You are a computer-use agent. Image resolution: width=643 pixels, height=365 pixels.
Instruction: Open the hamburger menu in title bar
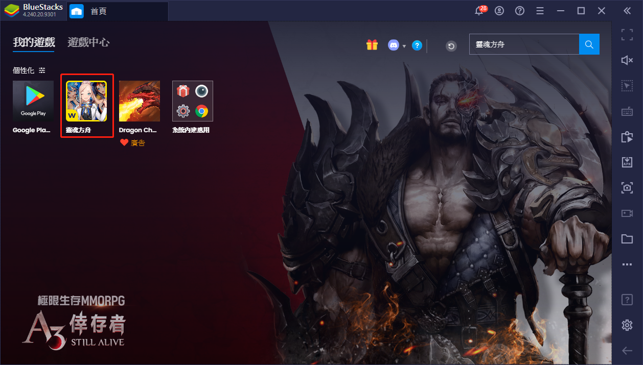[x=540, y=11]
